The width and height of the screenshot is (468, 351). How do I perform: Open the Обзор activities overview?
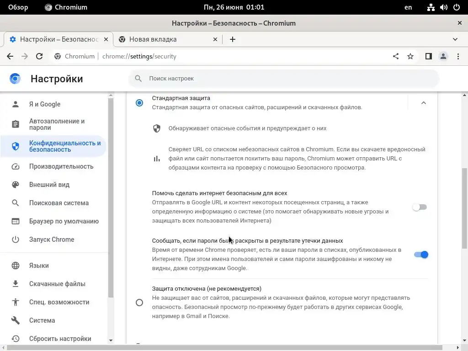click(x=18, y=7)
